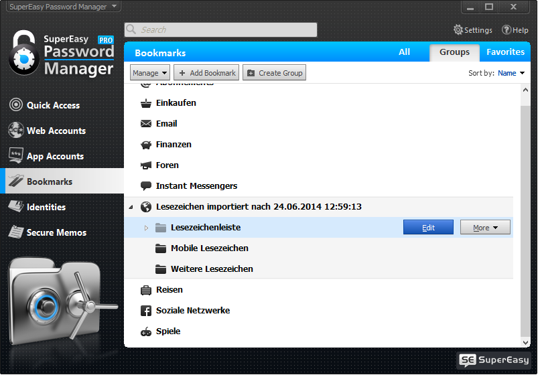Click the Web Accounts globe icon

point(16,131)
